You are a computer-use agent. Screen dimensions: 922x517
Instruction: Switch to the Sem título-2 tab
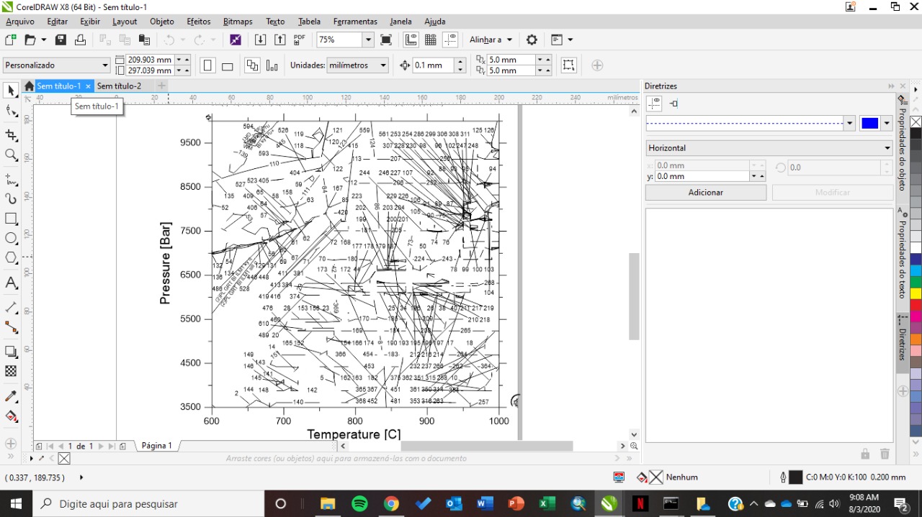pyautogui.click(x=120, y=86)
